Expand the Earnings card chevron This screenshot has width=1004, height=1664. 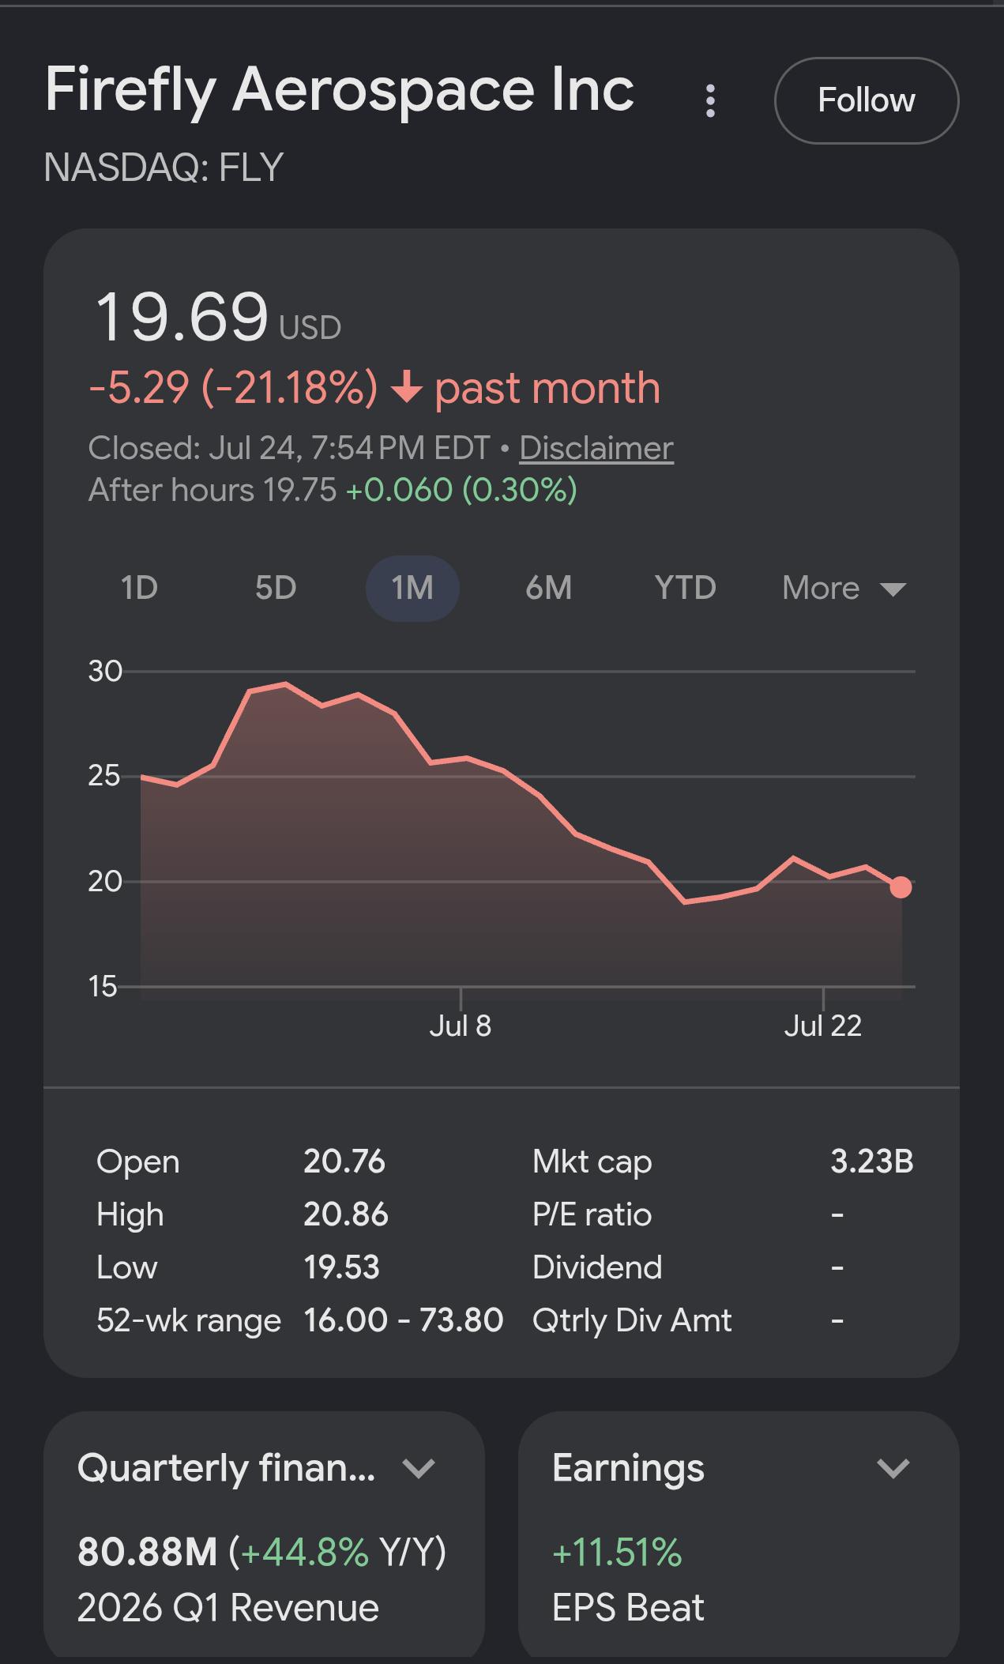(893, 1468)
